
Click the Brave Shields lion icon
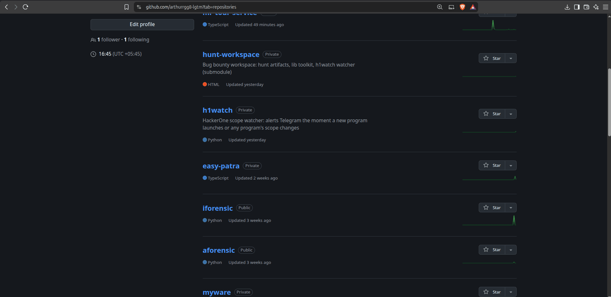(462, 7)
